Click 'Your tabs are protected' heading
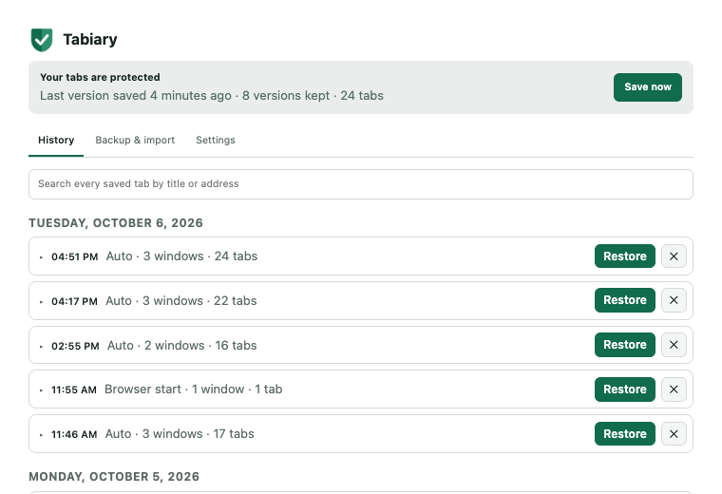 100,77
